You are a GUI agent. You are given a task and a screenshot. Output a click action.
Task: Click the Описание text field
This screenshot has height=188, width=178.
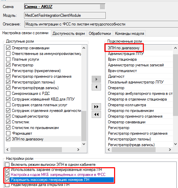click(x=101, y=24)
